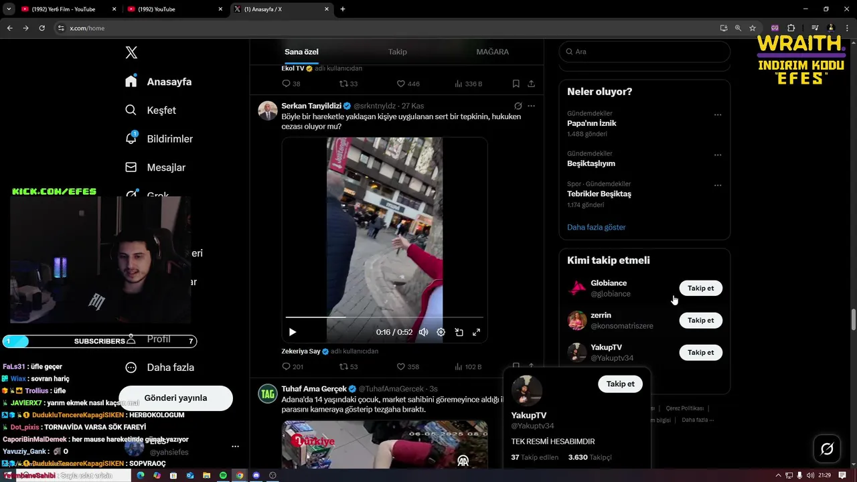857x482 pixels.
Task: Open Daha fazla menu in sidebar
Action: tap(159, 368)
